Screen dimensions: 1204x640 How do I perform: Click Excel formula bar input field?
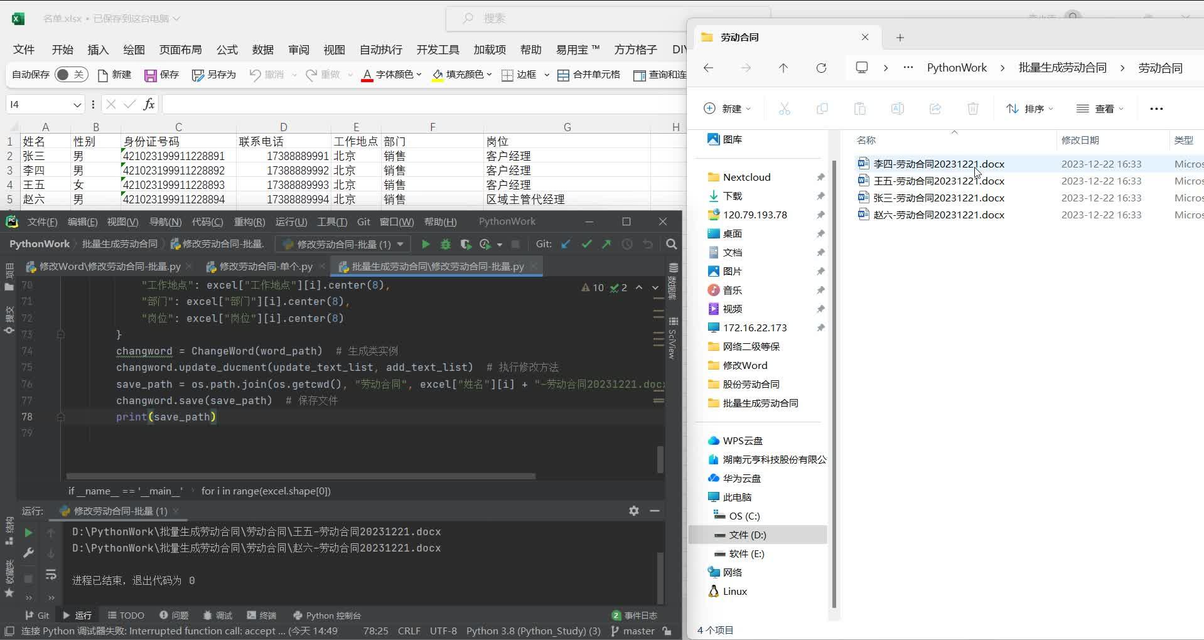point(424,104)
